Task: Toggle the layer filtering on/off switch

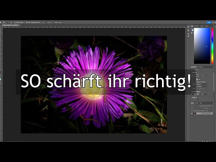Action: (x=212, y=106)
